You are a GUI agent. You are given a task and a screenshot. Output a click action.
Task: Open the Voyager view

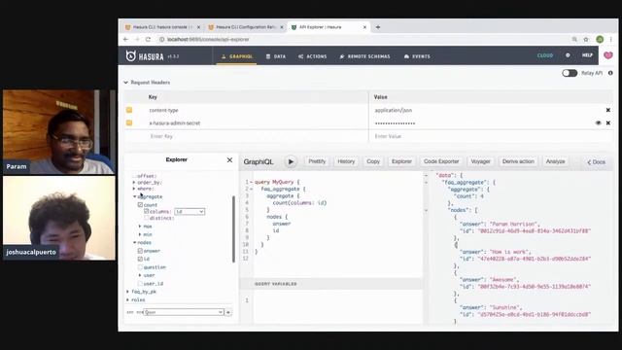(480, 161)
